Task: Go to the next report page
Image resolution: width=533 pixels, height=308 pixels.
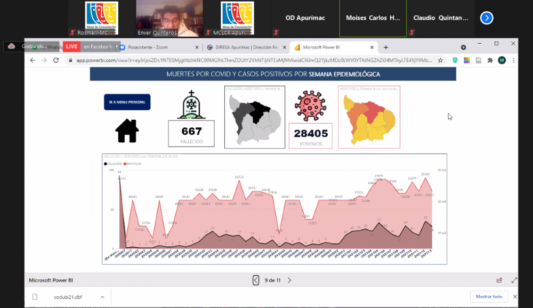Action: pos(289,280)
